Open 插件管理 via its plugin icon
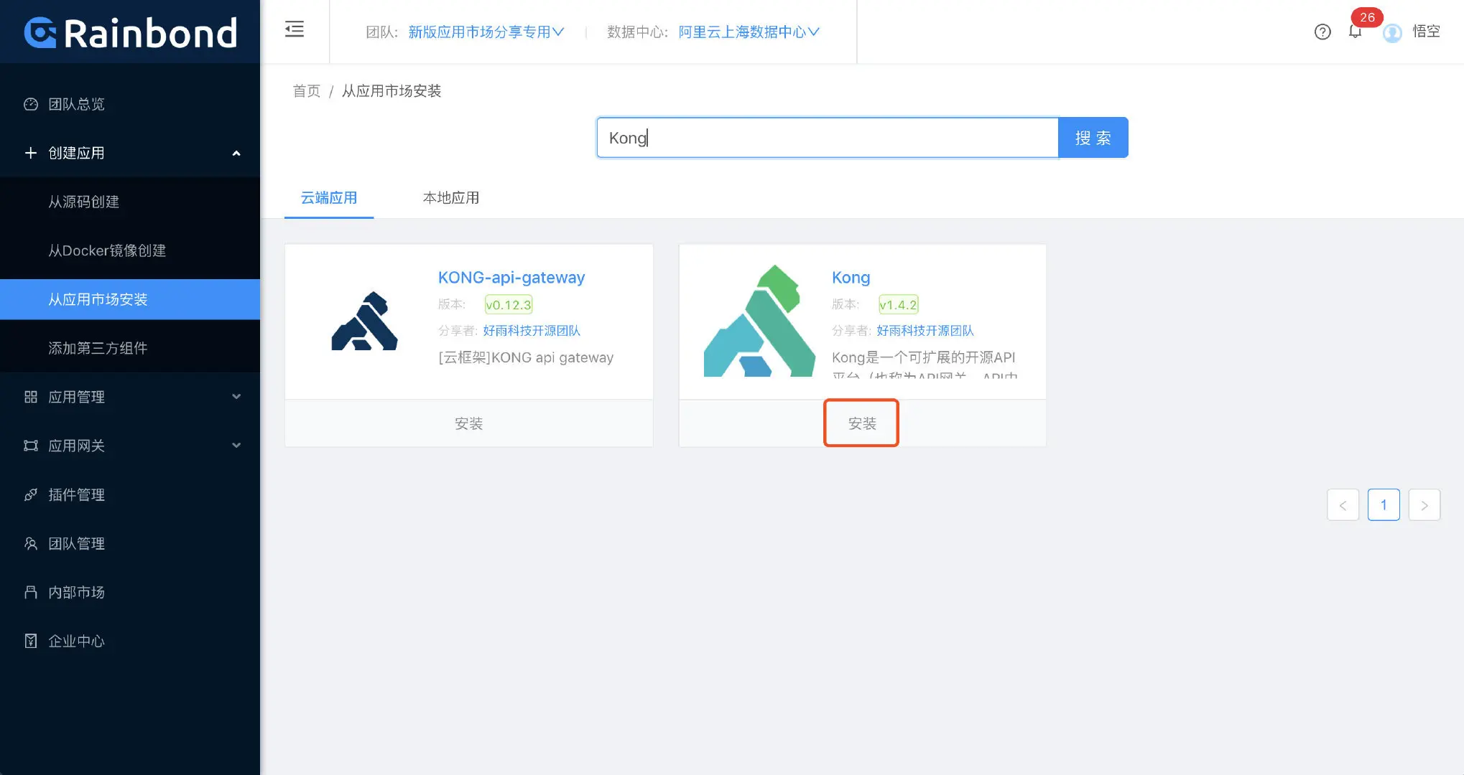Screen dimensions: 1464x775 [x=30, y=494]
